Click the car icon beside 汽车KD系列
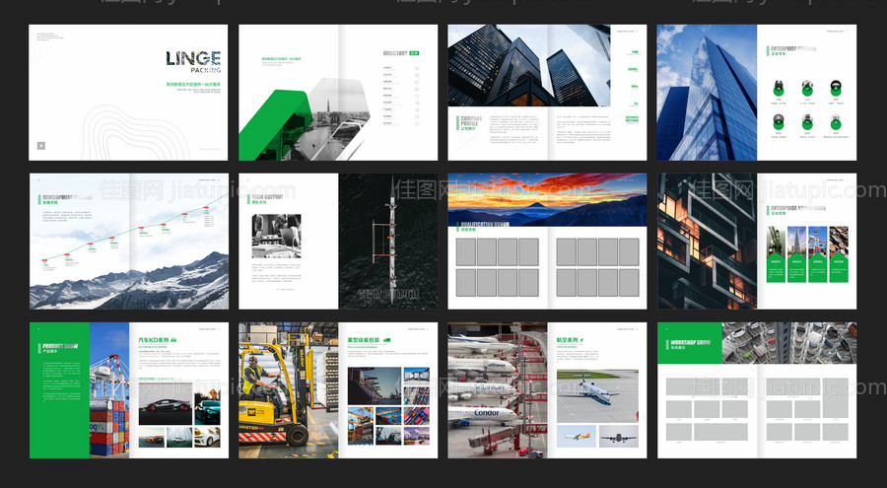This screenshot has height=488, width=887. click(x=173, y=339)
